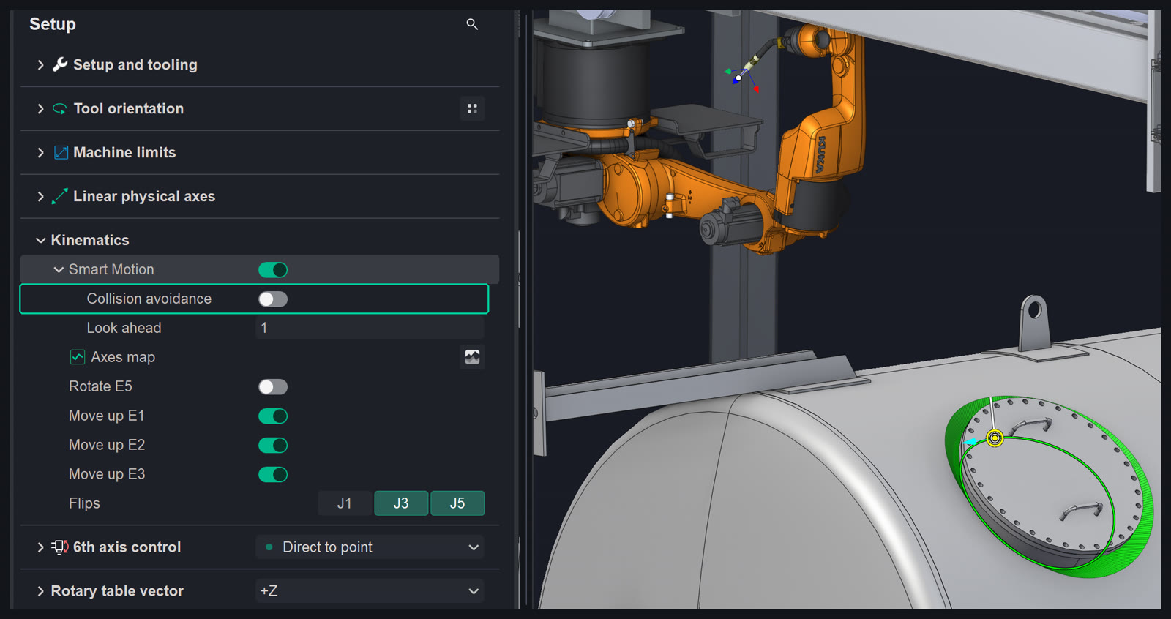Enable the Collision avoidance switch
The height and width of the screenshot is (619, 1171).
pos(273,299)
